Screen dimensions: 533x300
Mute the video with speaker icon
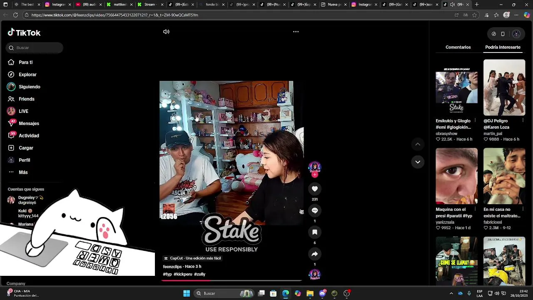(x=166, y=32)
